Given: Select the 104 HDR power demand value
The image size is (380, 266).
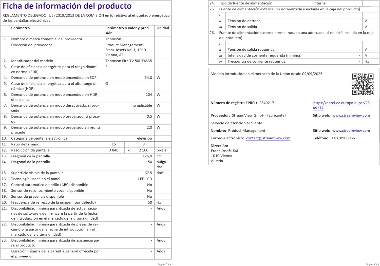Looking at the screenshot, I should (149, 95).
